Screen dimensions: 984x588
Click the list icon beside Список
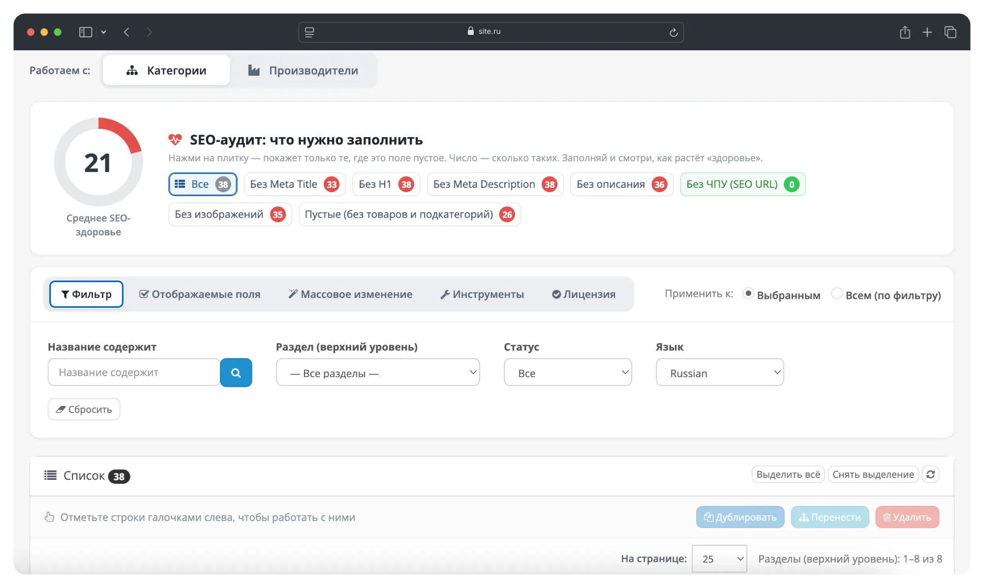point(50,475)
